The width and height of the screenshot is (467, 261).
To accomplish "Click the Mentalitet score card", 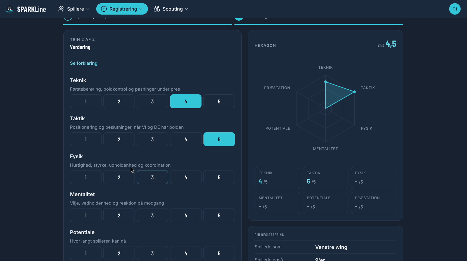I will (277, 203).
